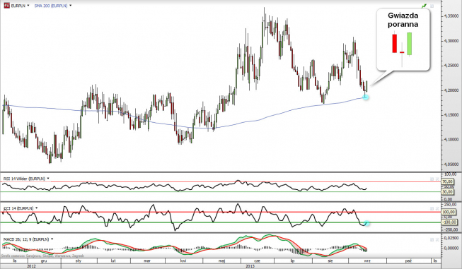Click the 2012 year label on the time axis

[31, 266]
